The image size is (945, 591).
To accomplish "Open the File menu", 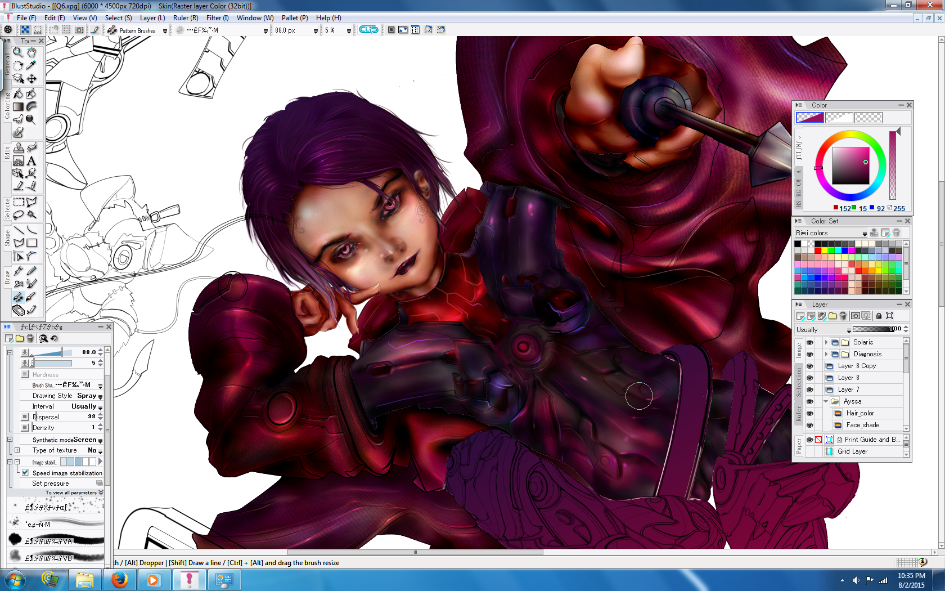I will click(x=26, y=18).
